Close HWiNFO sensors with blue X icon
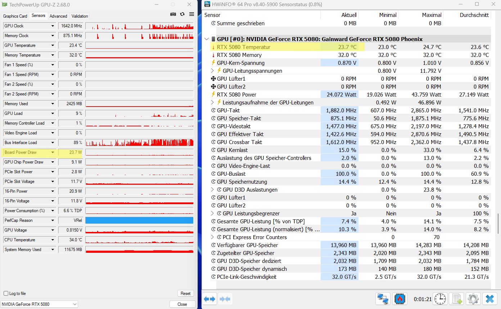Viewport: 501px width, 309px height. 490,299
